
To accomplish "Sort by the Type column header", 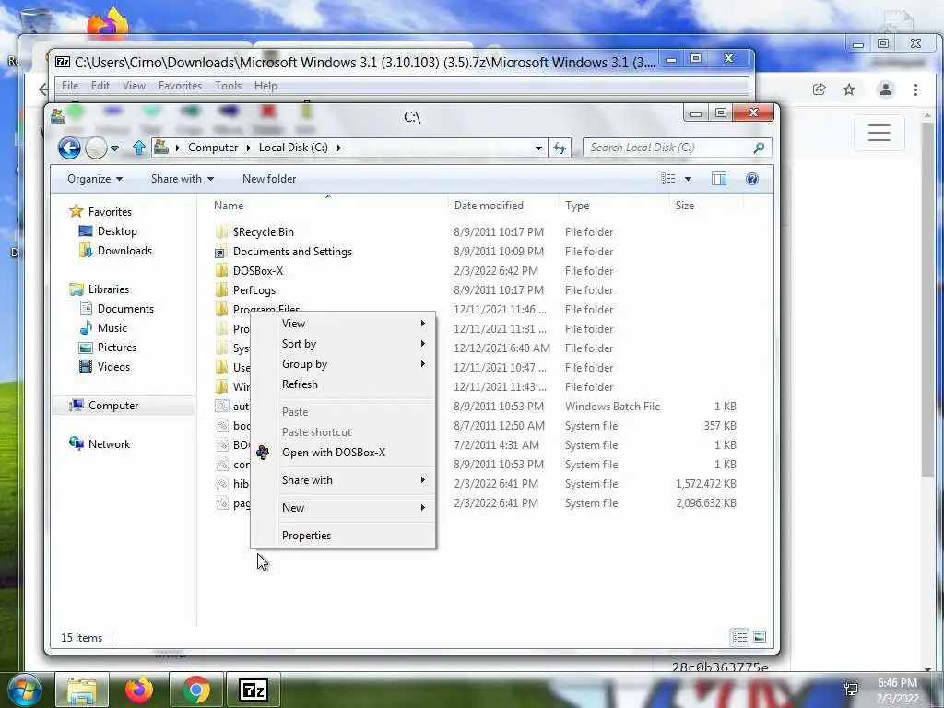I will coord(577,206).
